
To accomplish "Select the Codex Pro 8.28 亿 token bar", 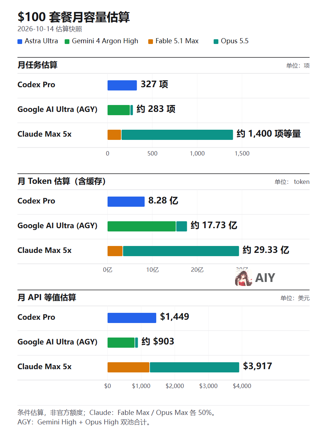I will (126, 202).
